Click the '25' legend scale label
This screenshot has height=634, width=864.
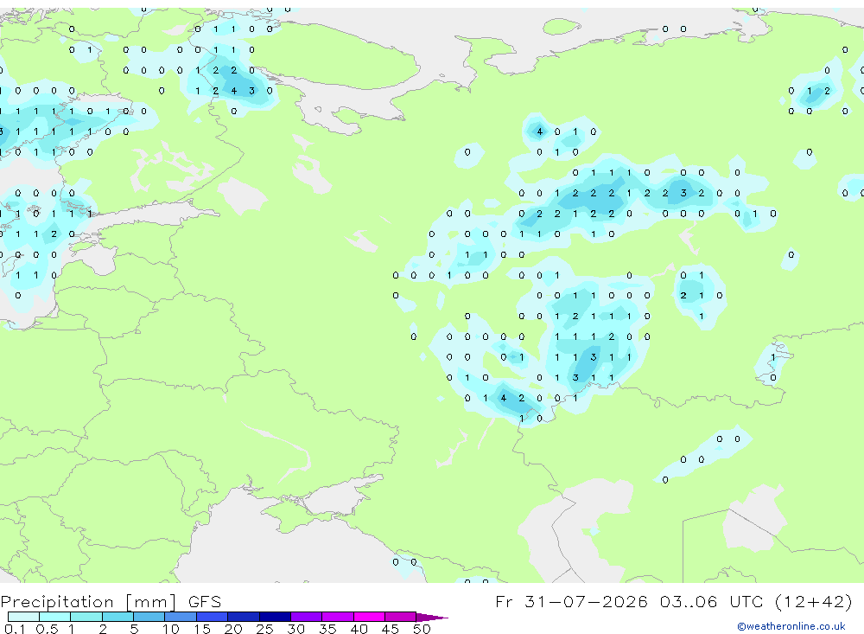coord(265,629)
